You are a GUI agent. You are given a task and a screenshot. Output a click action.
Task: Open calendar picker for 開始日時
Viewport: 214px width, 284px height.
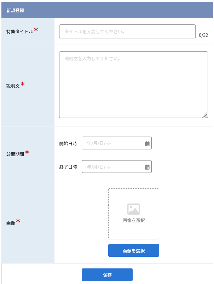click(147, 144)
